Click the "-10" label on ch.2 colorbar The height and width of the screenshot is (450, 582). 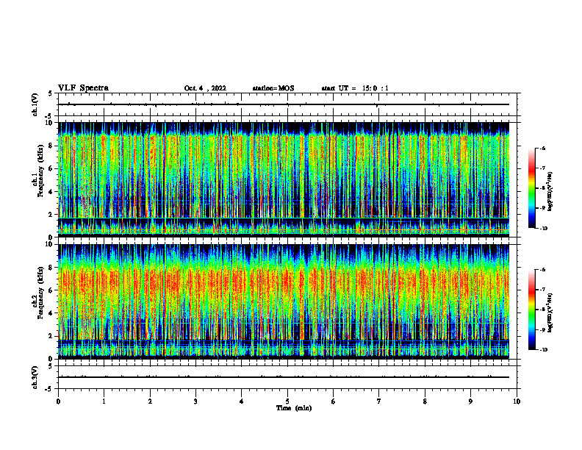pyautogui.click(x=543, y=350)
